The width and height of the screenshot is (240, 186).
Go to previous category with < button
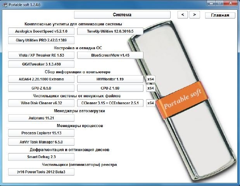coord(183,15)
